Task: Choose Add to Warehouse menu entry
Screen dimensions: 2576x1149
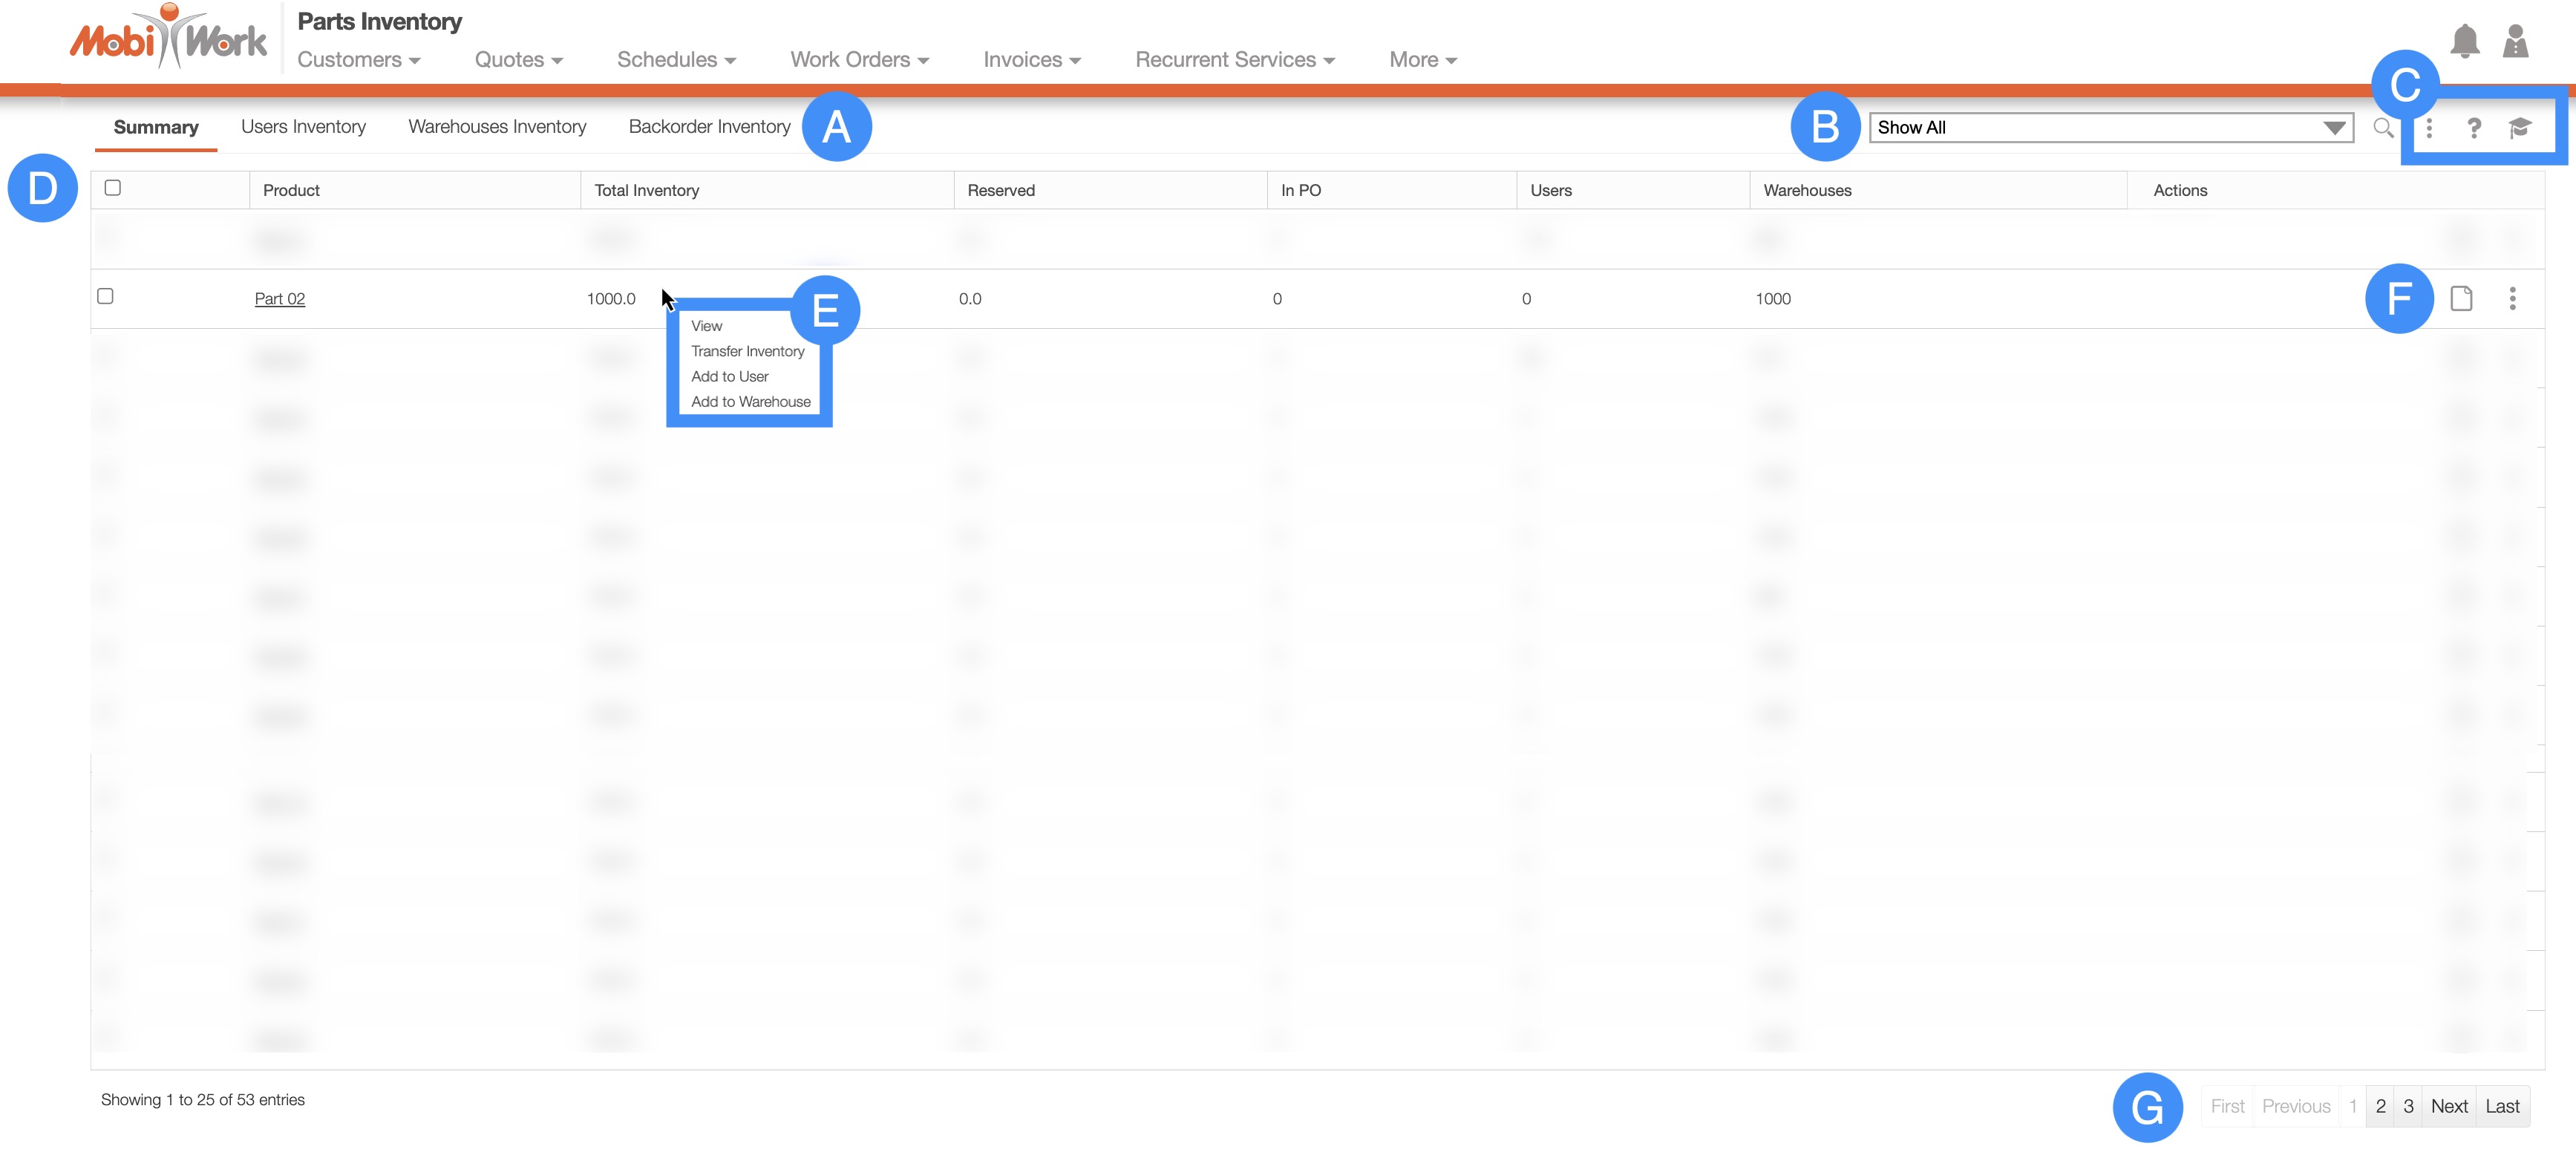Action: (x=750, y=402)
